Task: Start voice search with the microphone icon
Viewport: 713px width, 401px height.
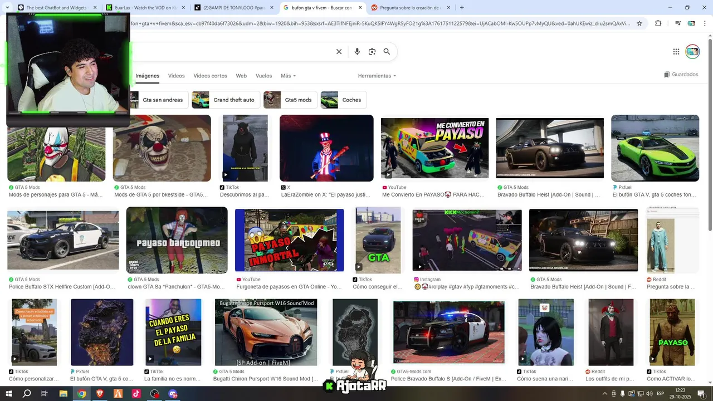Action: coord(357,52)
